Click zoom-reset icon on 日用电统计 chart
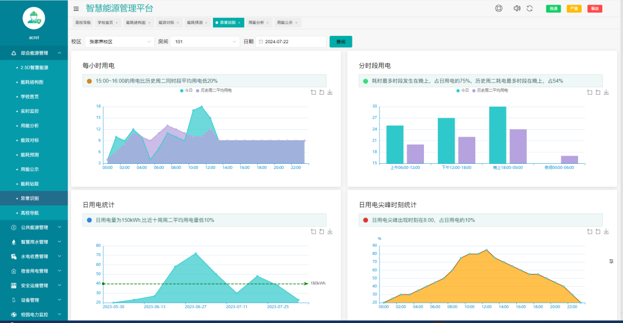623x323 pixels. 321,232
